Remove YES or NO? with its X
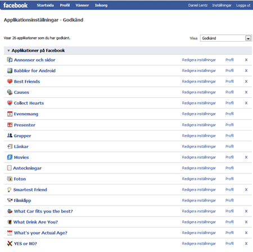Image resolution: width=253 pixels, height=252 pixels. click(x=246, y=244)
